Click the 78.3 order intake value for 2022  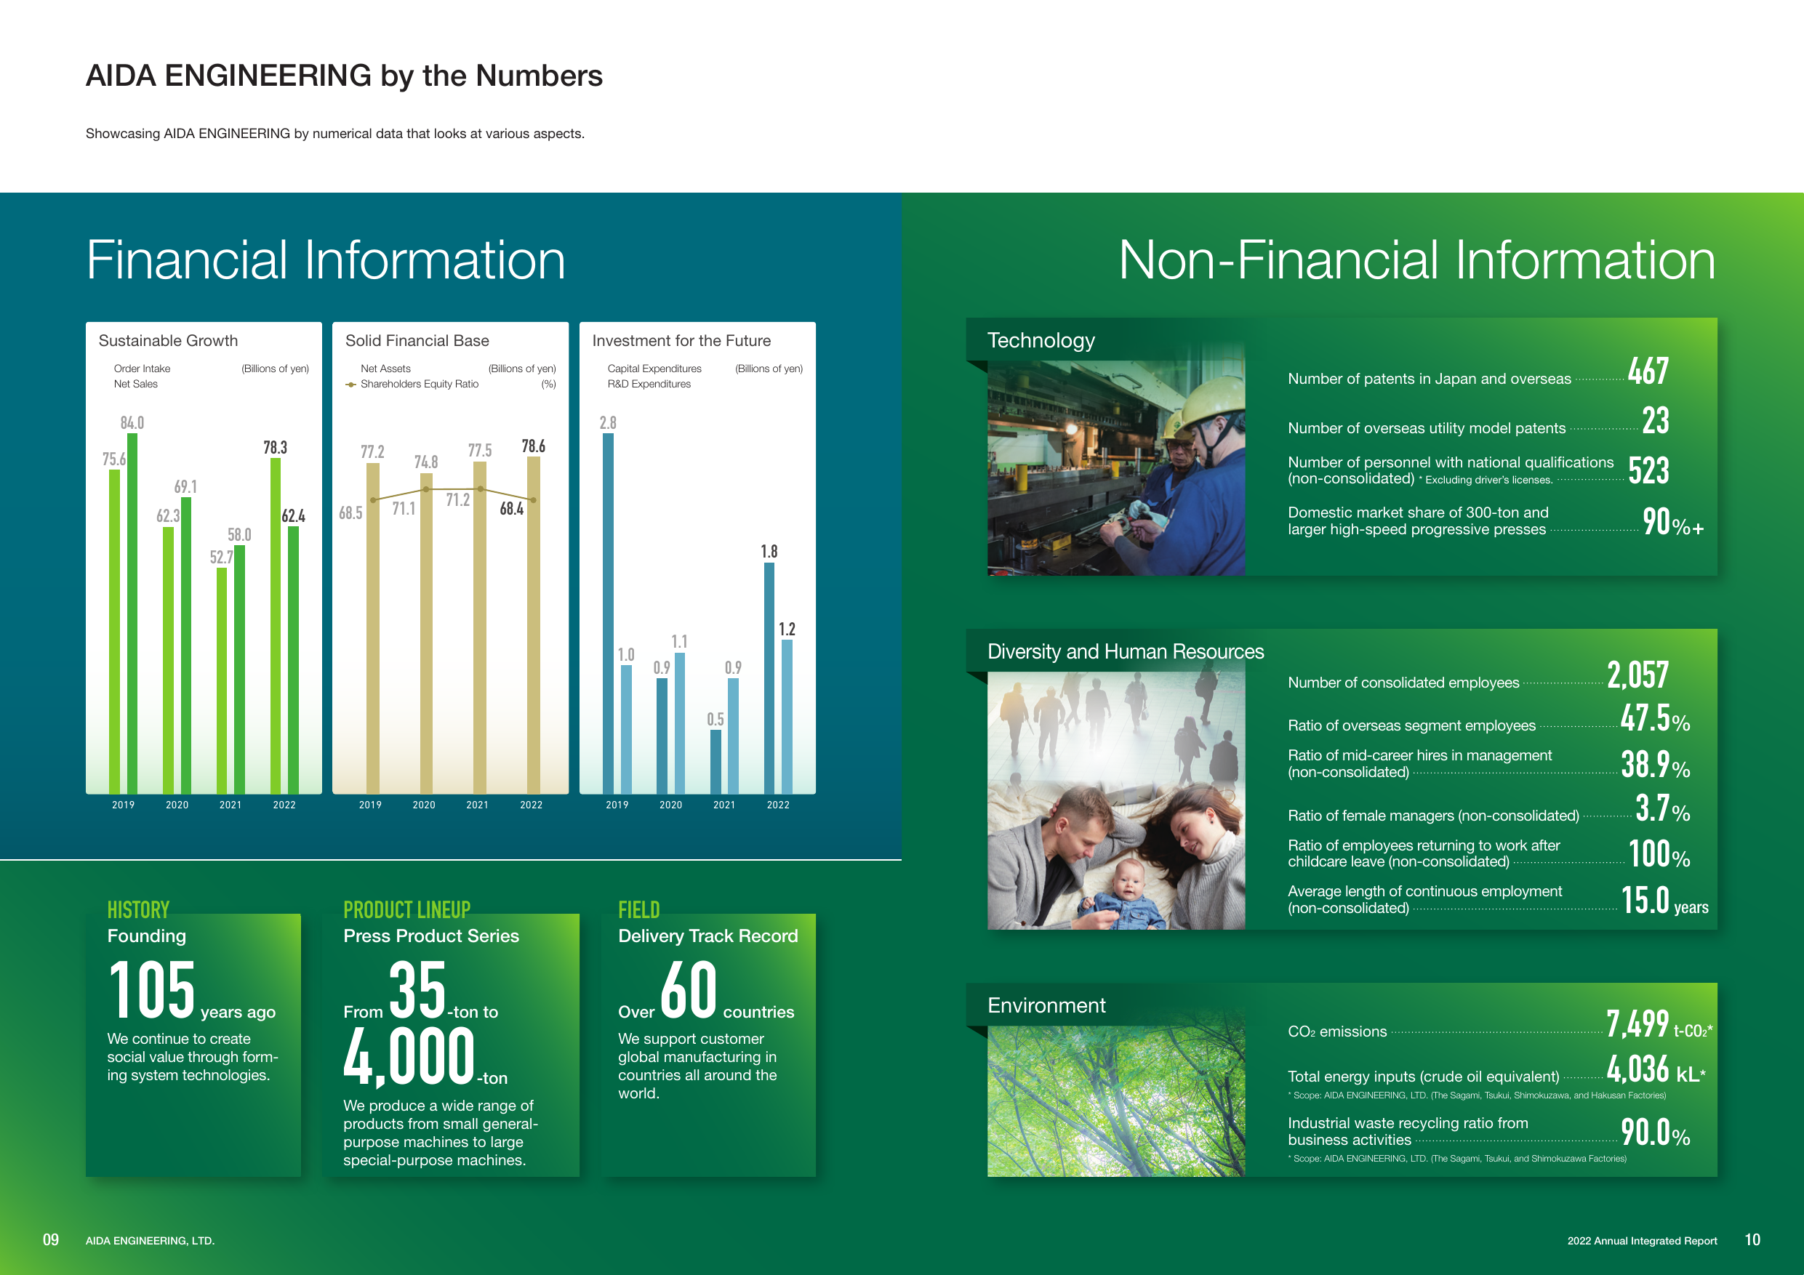[275, 448]
